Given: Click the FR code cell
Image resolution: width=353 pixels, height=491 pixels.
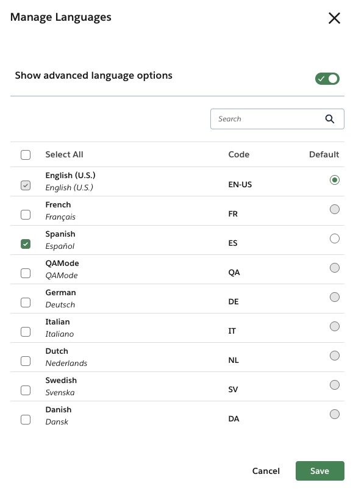Looking at the screenshot, I should (233, 214).
